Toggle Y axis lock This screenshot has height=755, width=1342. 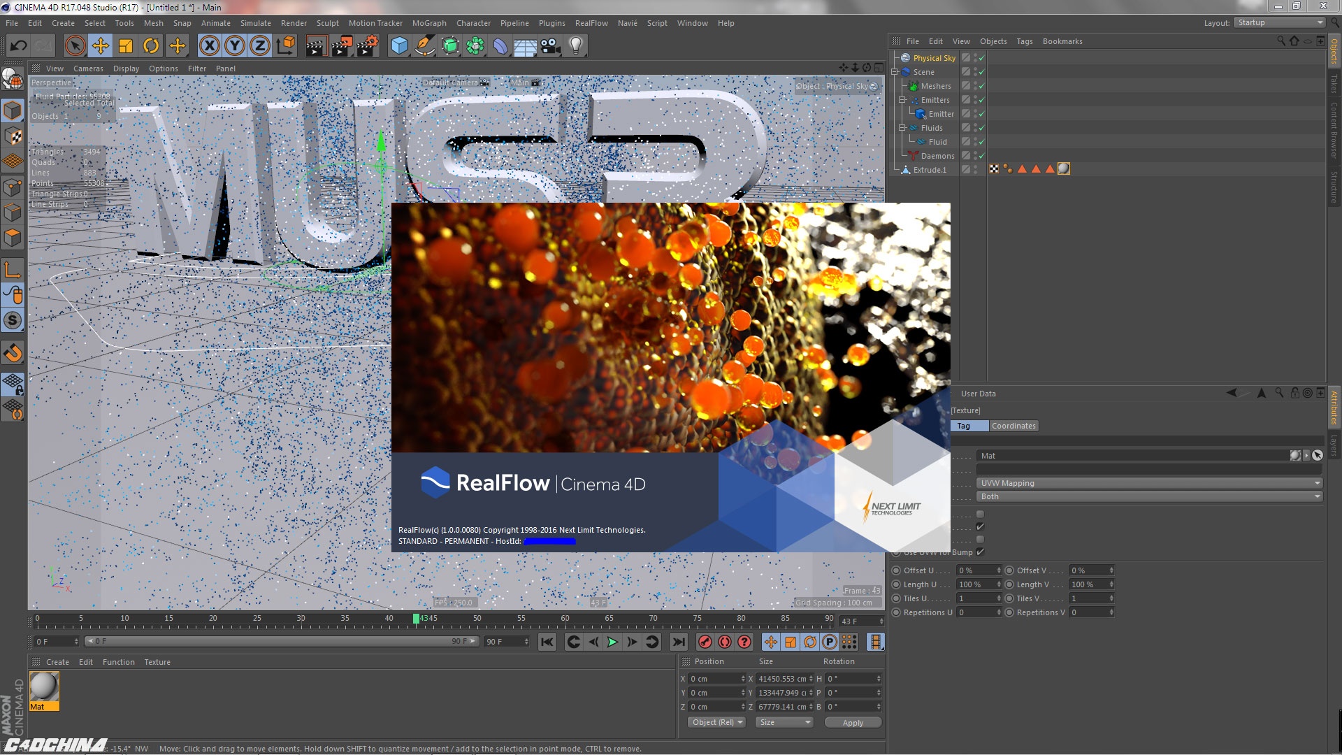(x=235, y=46)
